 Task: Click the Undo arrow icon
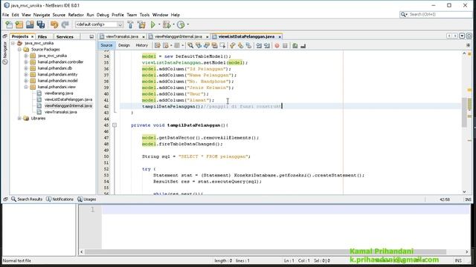[x=54, y=24]
